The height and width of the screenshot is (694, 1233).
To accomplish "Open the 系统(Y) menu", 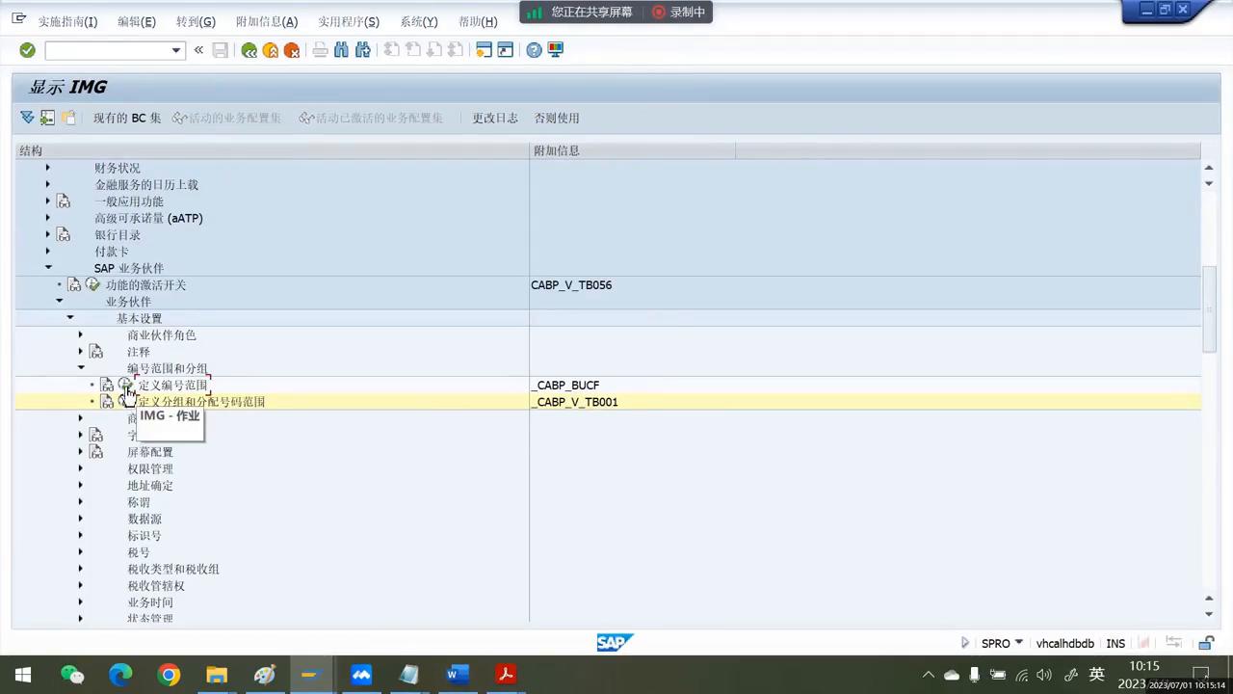I will pyautogui.click(x=419, y=21).
